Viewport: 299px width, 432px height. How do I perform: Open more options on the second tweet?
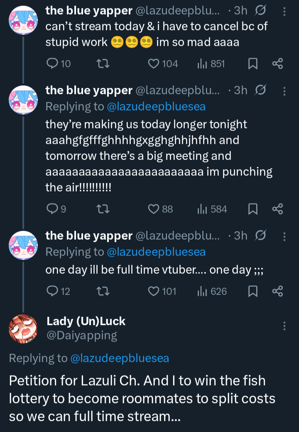[x=284, y=91]
